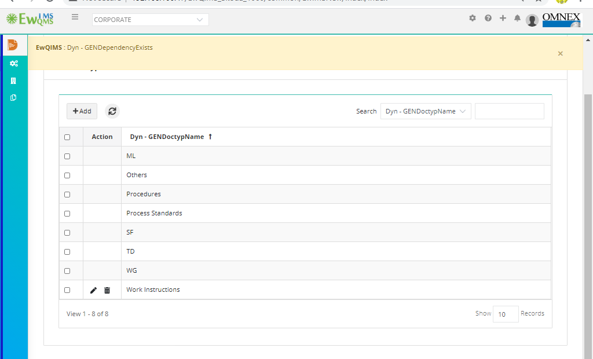This screenshot has height=359, width=593.
Task: Refresh the document type grid
Action: [112, 111]
